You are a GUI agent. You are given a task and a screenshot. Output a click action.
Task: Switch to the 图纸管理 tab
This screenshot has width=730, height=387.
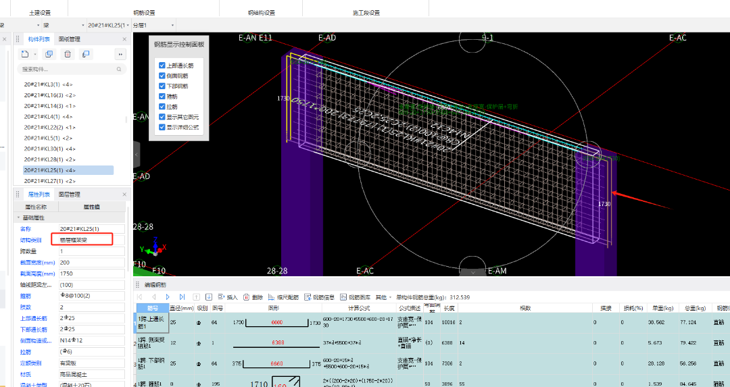click(x=69, y=39)
